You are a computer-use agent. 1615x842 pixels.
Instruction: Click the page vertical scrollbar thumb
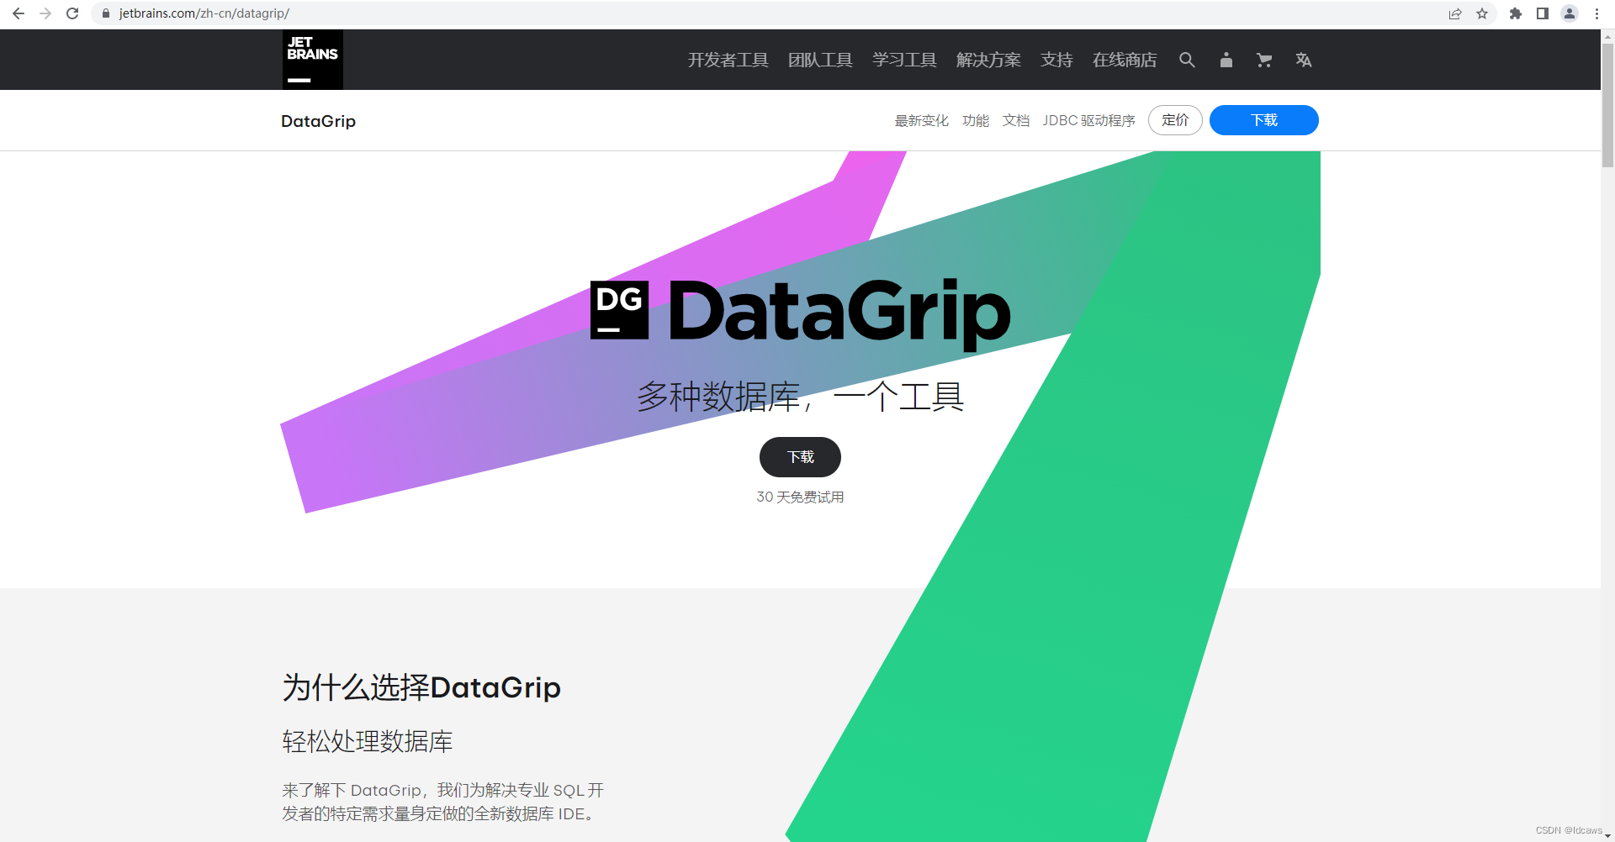click(x=1607, y=105)
